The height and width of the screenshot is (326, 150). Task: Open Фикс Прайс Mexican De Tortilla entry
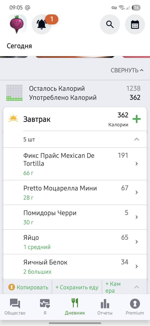click(75, 164)
